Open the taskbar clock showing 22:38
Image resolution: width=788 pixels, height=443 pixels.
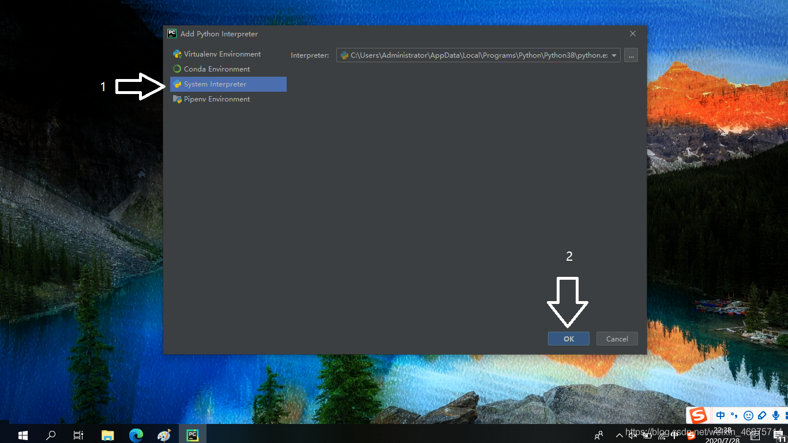[x=723, y=435]
